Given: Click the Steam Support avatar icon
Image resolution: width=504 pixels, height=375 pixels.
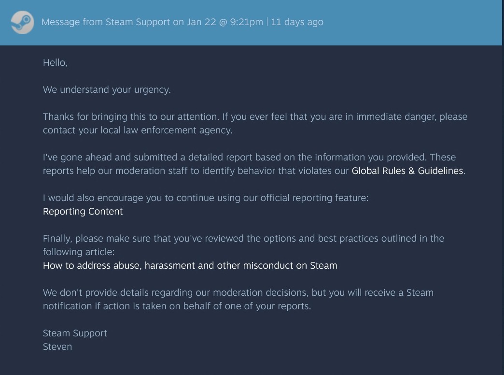Looking at the screenshot, I should click(22, 22).
